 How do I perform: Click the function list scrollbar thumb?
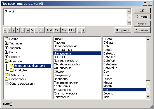148,61
